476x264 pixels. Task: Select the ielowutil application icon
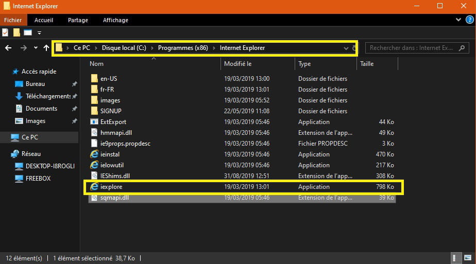click(94, 165)
